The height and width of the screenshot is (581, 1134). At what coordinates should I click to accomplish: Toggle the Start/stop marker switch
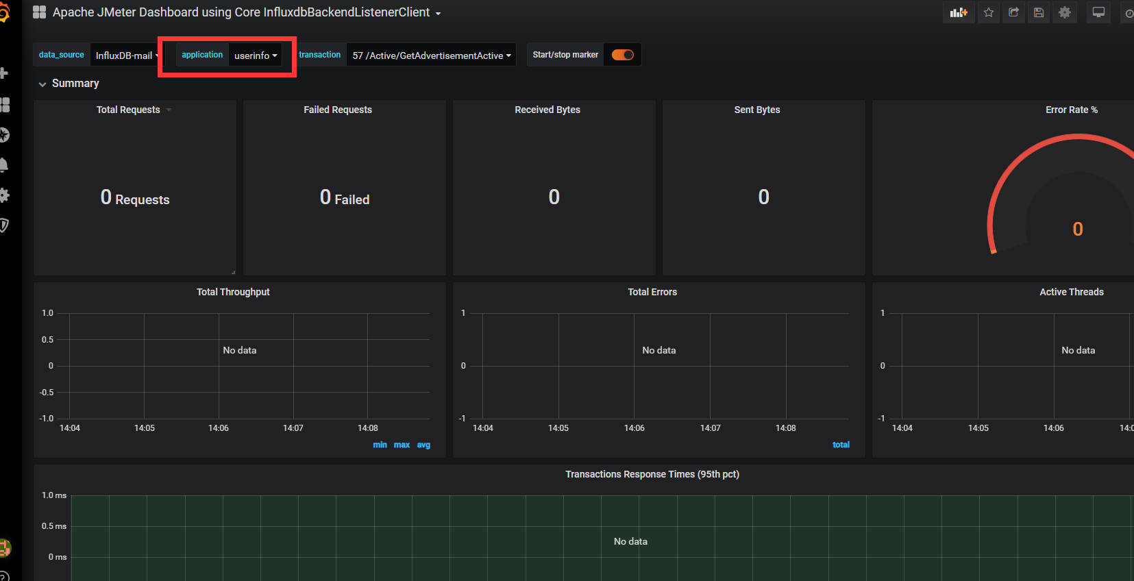622,55
